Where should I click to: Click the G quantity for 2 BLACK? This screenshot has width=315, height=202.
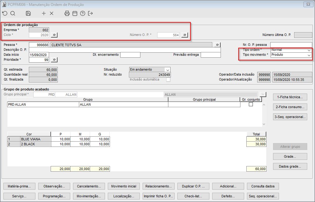pos(100,144)
